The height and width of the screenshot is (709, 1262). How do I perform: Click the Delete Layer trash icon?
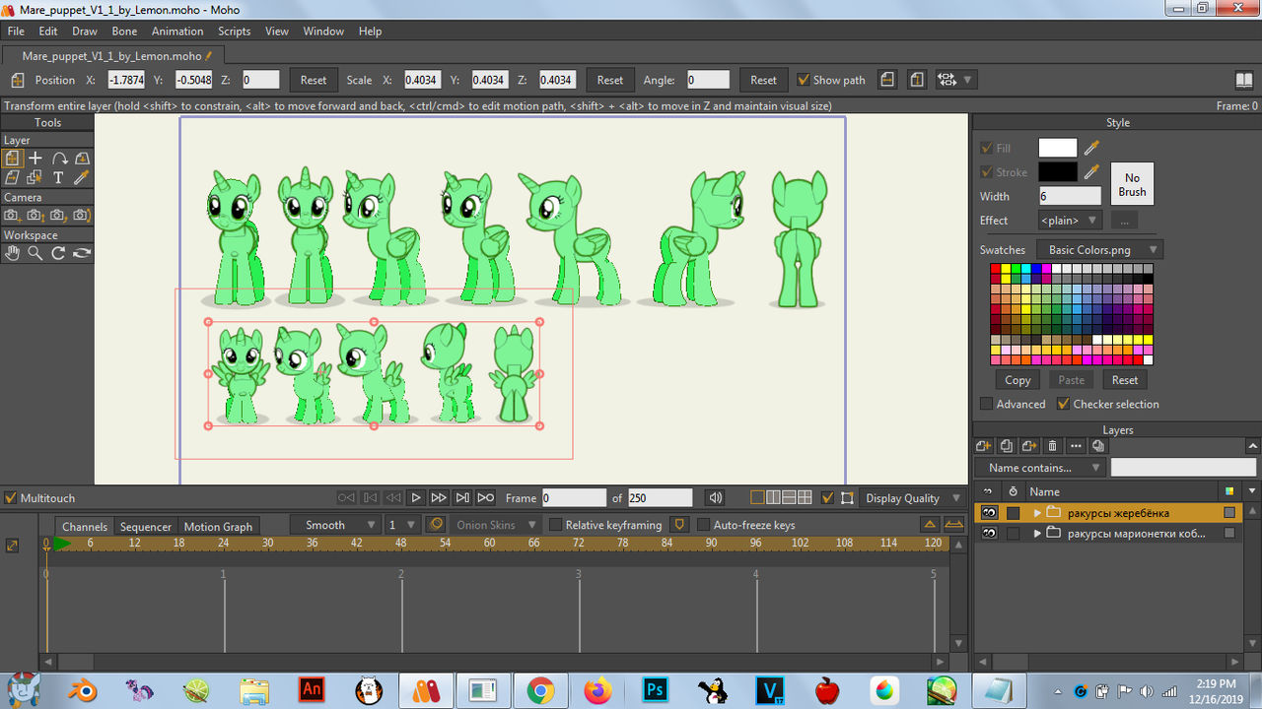click(1052, 446)
